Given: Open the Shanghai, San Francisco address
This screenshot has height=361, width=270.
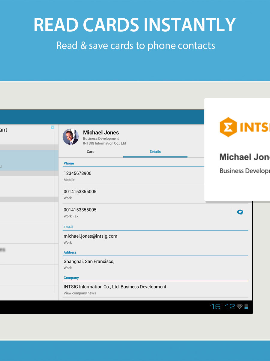Looking at the screenshot, I should (89, 262).
